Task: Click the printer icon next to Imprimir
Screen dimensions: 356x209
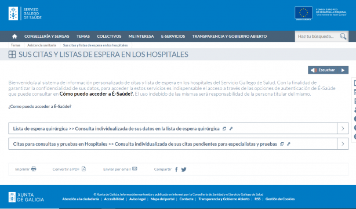Action: (x=34, y=169)
